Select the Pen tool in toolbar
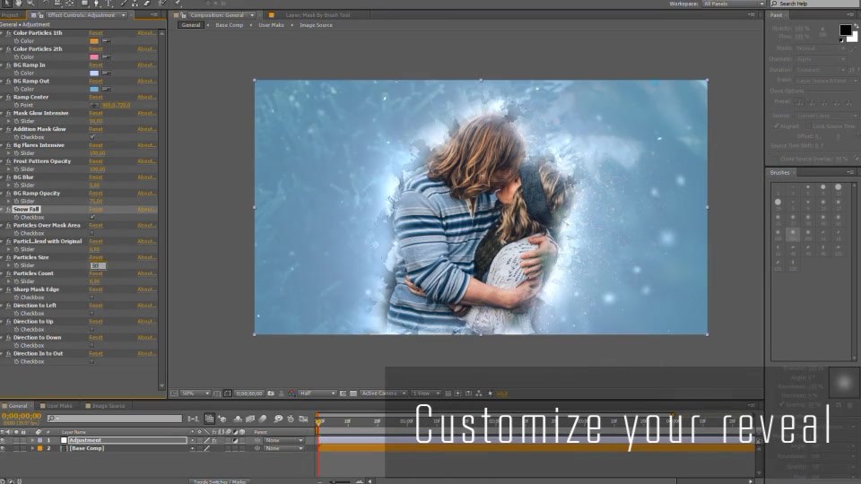The image size is (861, 484). 96,4
